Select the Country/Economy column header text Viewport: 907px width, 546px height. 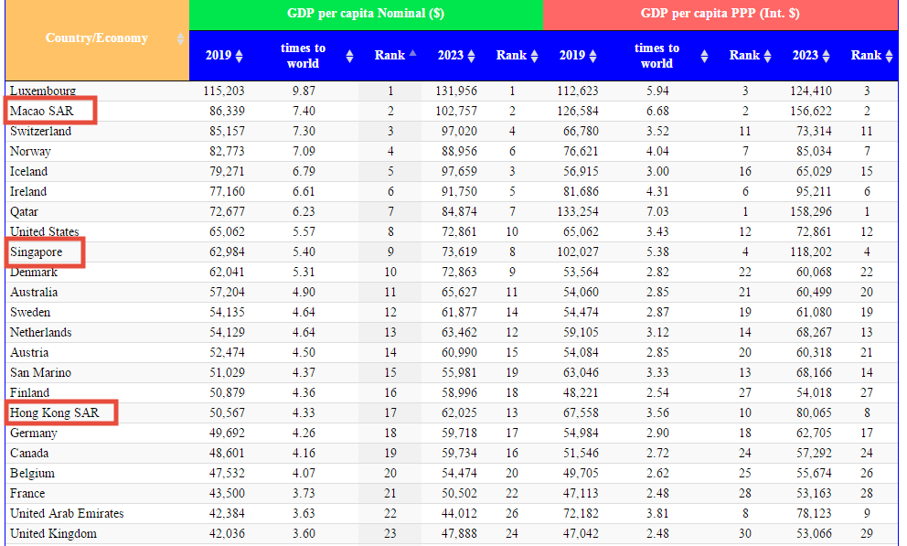[96, 38]
